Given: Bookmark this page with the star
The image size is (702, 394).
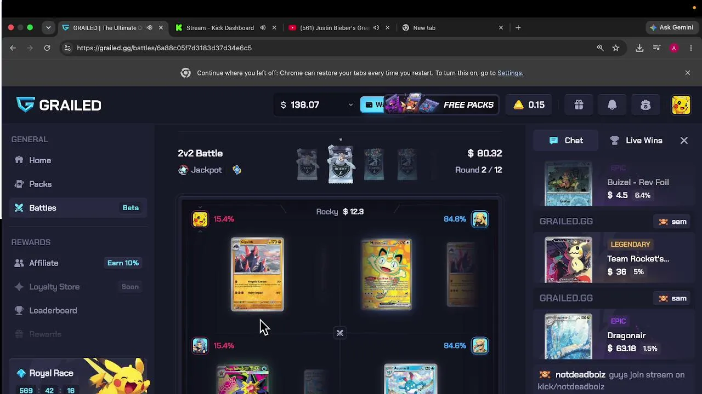Looking at the screenshot, I should [x=616, y=48].
